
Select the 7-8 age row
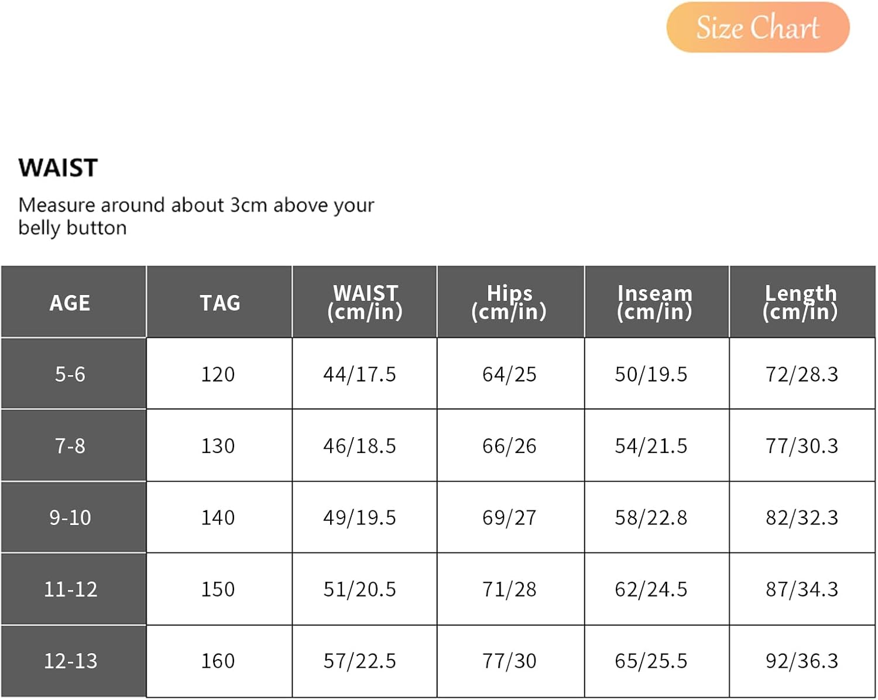click(x=70, y=446)
